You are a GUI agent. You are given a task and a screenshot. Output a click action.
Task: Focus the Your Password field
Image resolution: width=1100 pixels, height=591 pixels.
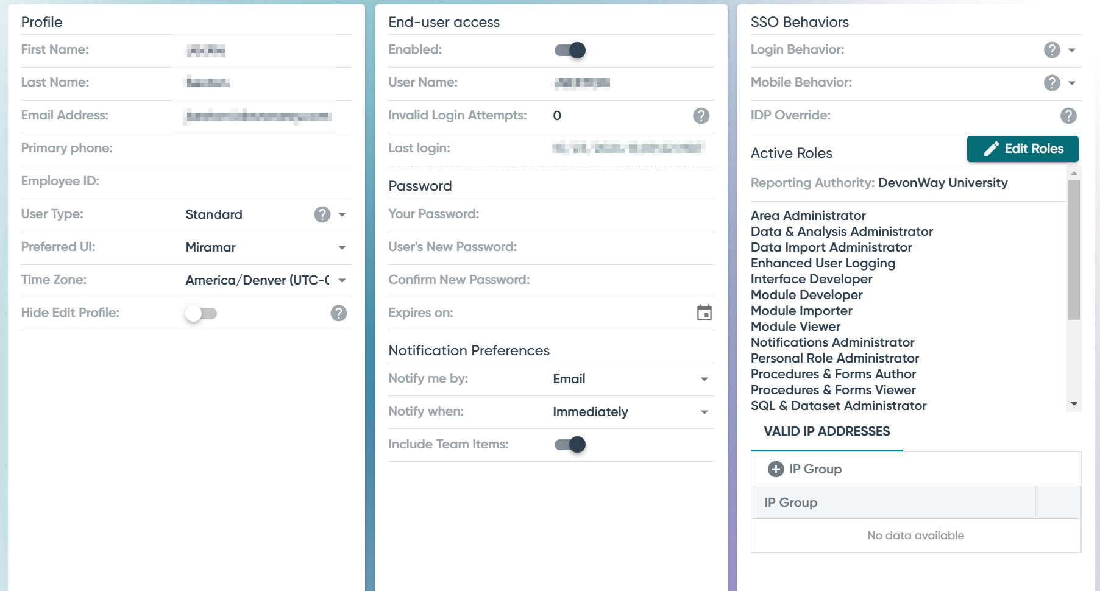click(633, 214)
